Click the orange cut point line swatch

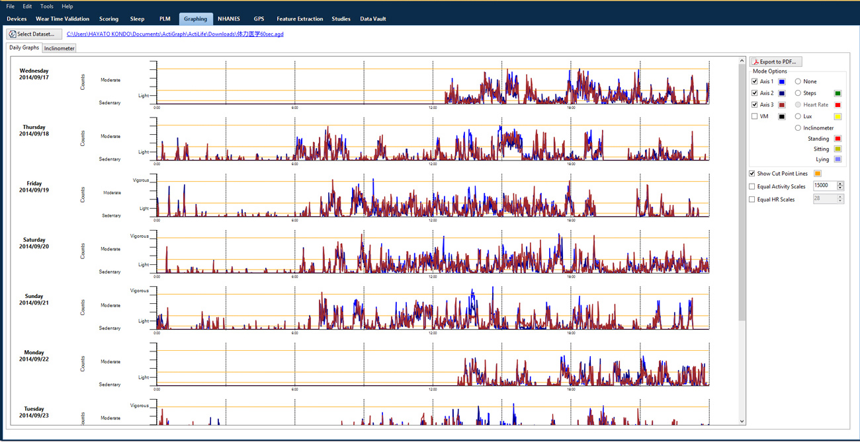click(818, 174)
